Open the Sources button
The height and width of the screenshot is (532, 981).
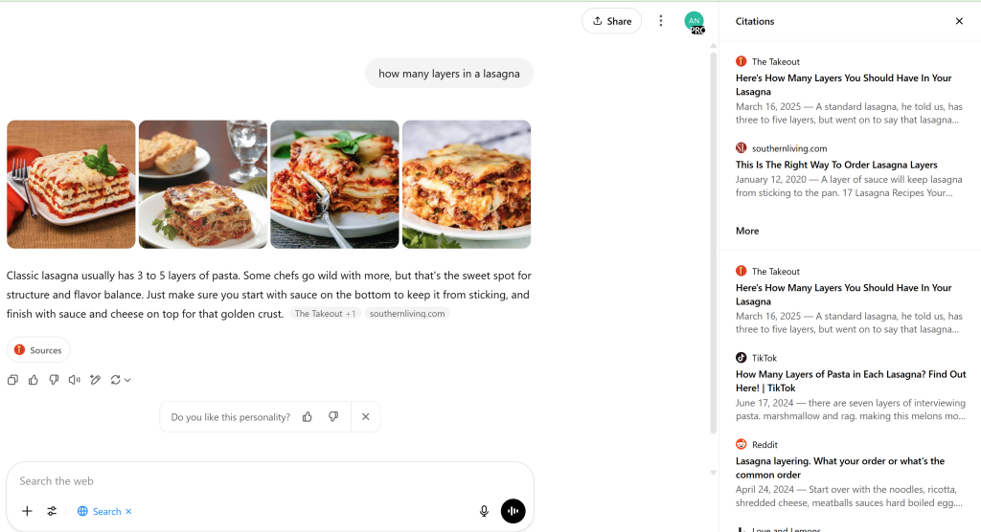38,350
